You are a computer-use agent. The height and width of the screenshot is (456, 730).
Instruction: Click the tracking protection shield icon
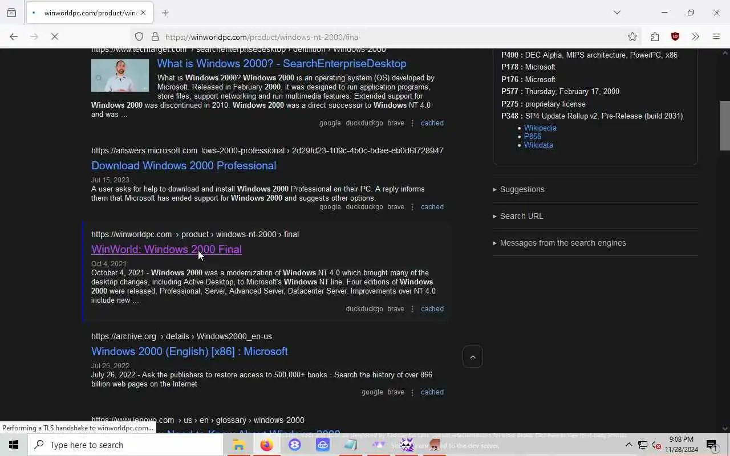click(x=139, y=37)
